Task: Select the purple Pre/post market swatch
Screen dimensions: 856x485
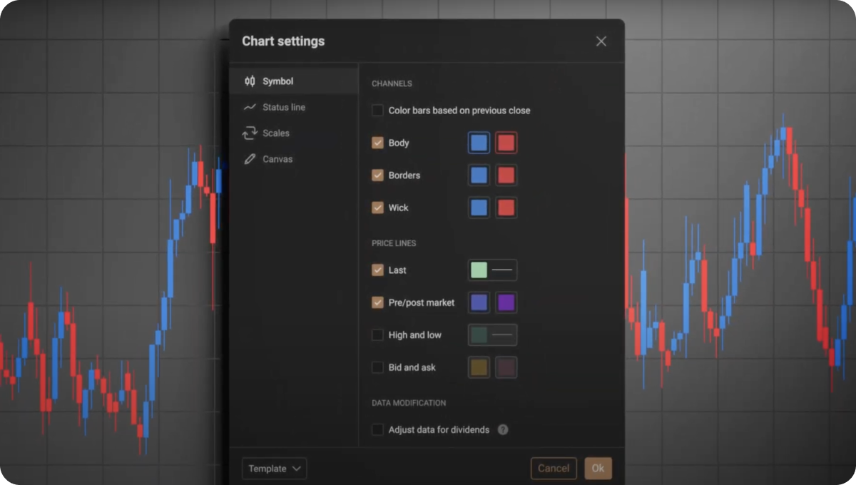Action: point(506,302)
